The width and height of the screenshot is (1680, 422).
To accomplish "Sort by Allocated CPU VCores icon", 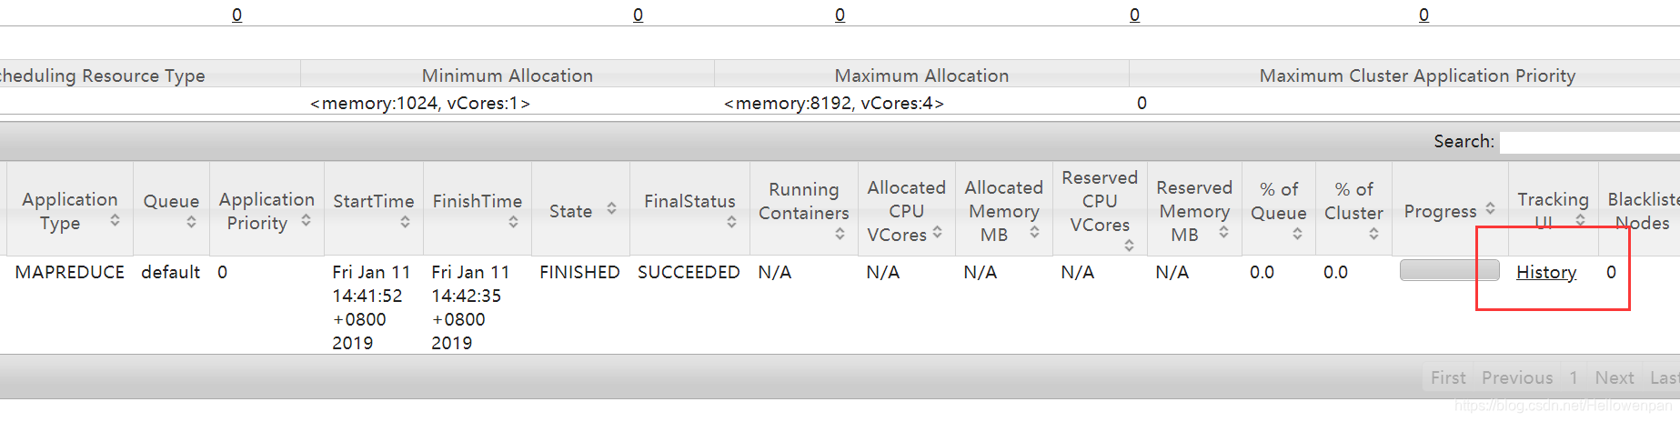I will click(937, 232).
